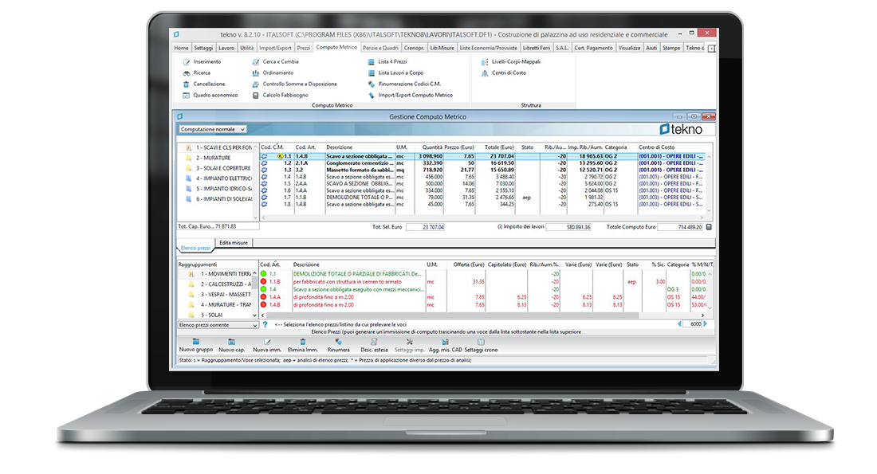Click the Cancellazione trash icon
Screen dimensions: 877x474
point(187,84)
